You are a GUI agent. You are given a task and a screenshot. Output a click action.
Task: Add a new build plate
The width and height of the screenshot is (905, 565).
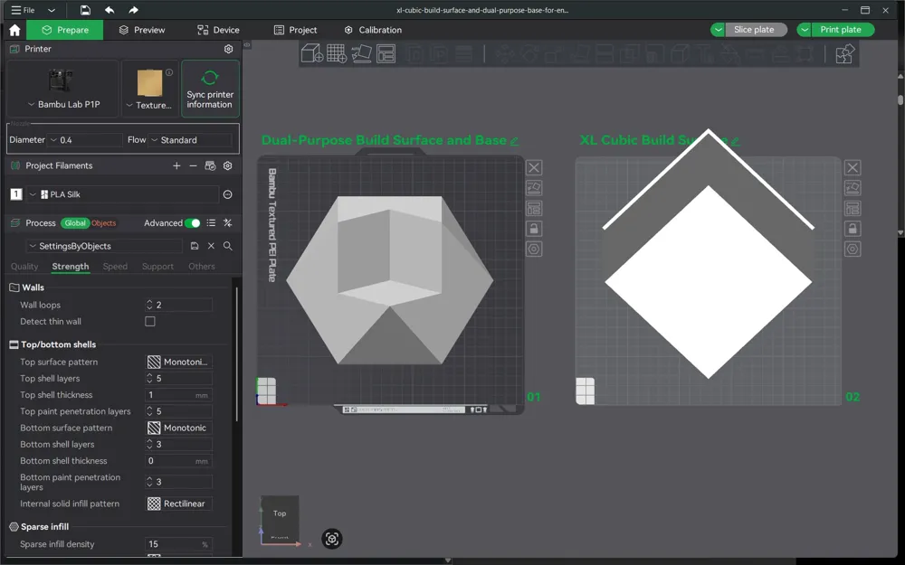click(335, 53)
